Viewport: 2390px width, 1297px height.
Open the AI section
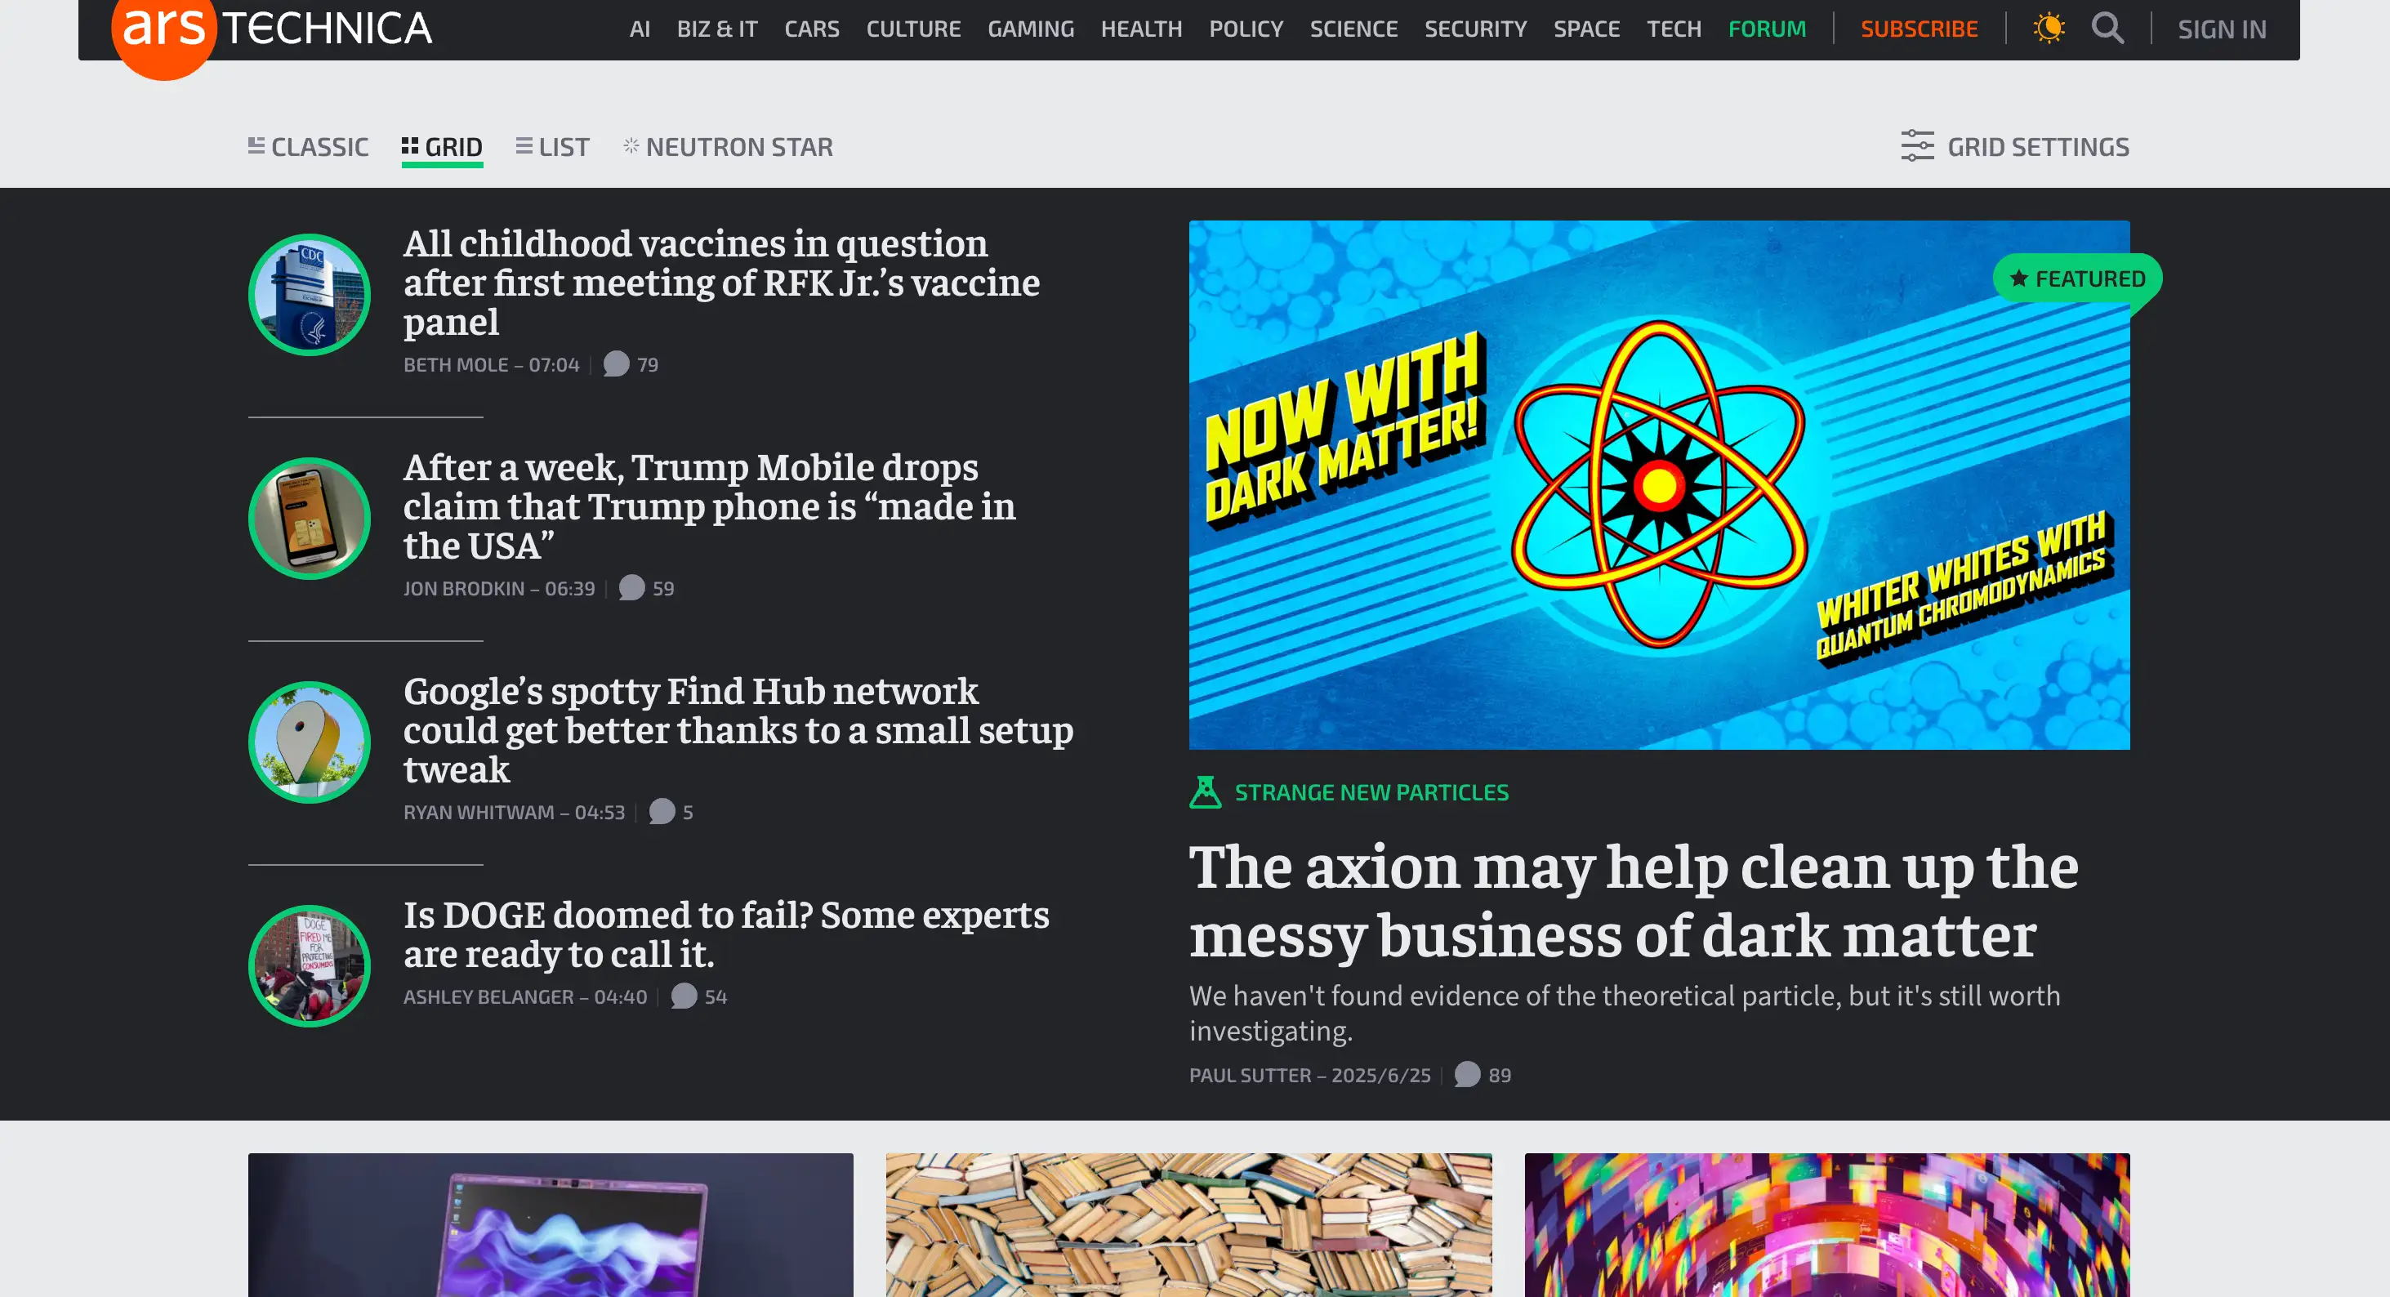click(640, 29)
